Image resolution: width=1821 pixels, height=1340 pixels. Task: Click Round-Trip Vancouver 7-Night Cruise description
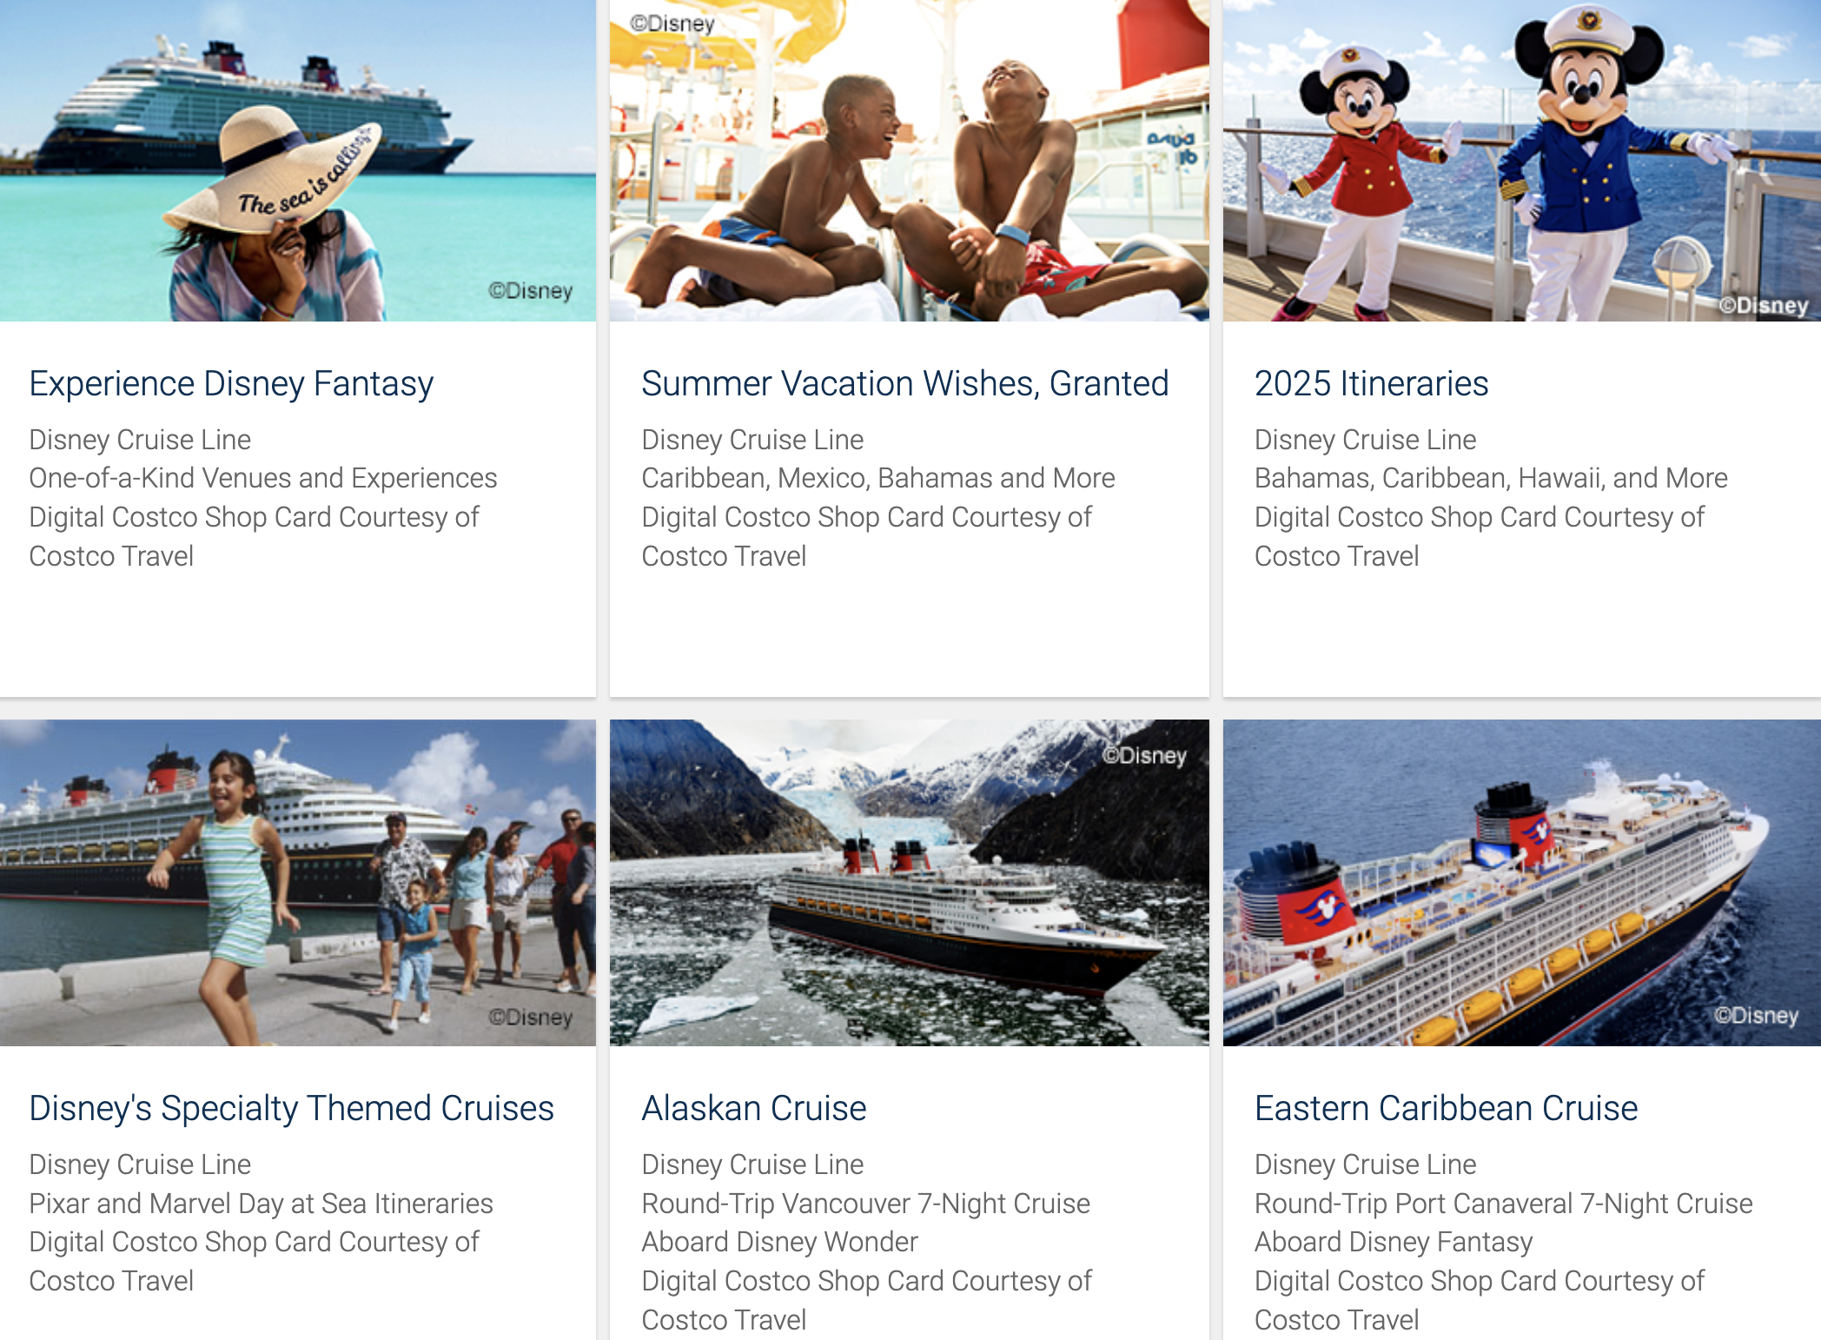(865, 1204)
